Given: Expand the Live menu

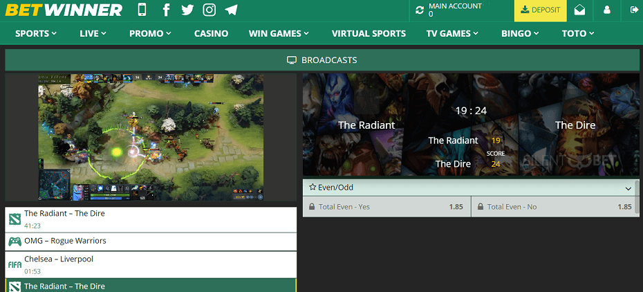Looking at the screenshot, I should (93, 34).
